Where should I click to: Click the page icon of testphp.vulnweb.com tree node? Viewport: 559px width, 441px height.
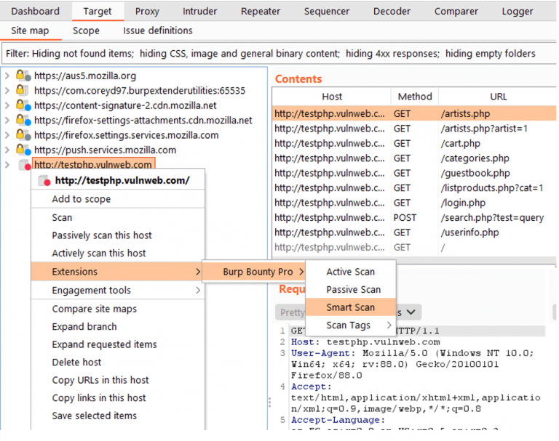point(25,165)
